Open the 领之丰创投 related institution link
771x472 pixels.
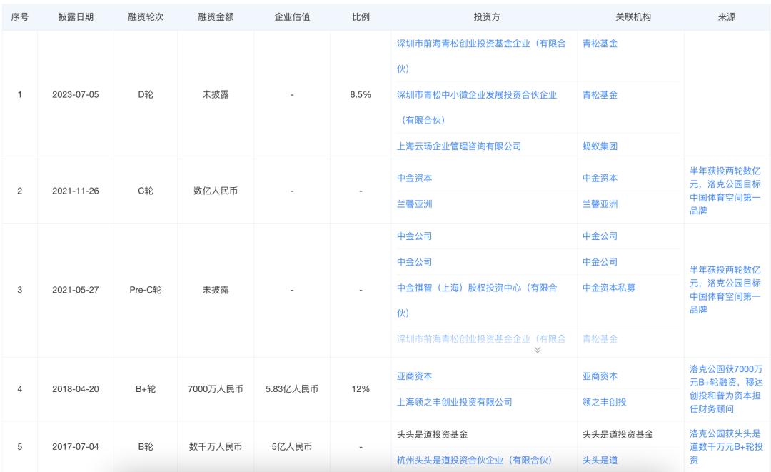(x=604, y=402)
